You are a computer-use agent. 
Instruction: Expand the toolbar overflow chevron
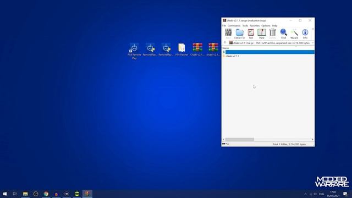pyautogui.click(x=313, y=29)
